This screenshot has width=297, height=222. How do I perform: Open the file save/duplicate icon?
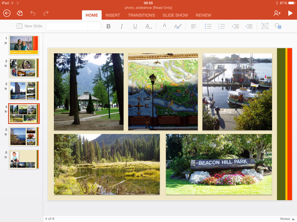(x=20, y=13)
